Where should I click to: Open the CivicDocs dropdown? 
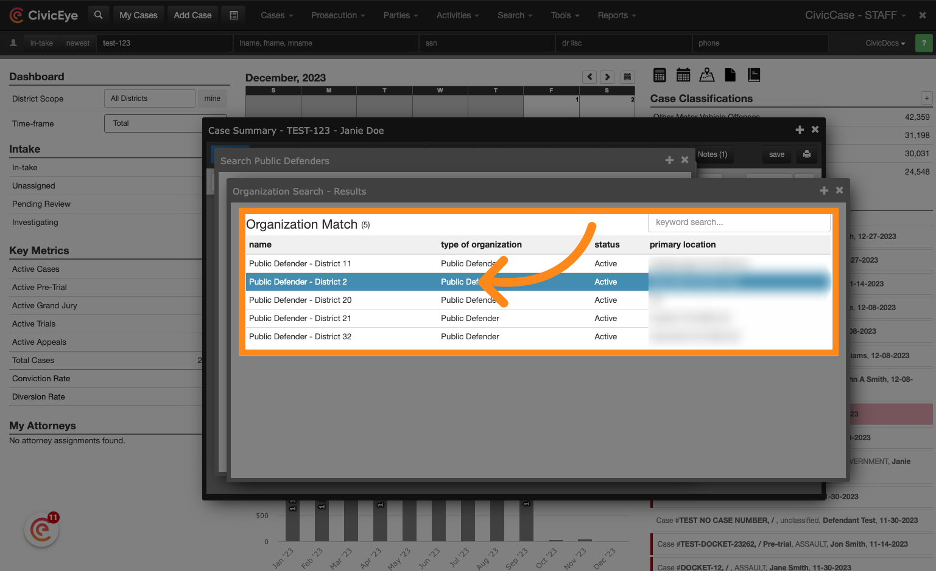click(x=885, y=43)
